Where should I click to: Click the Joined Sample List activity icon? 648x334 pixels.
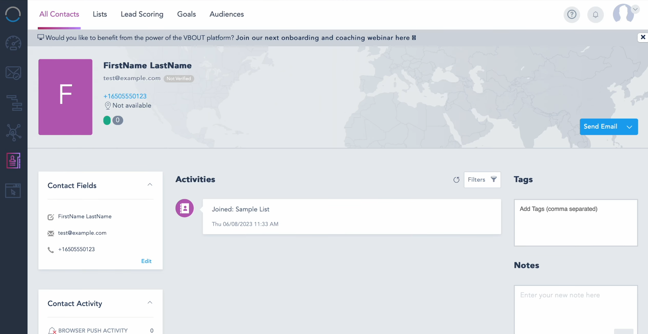[x=185, y=208]
